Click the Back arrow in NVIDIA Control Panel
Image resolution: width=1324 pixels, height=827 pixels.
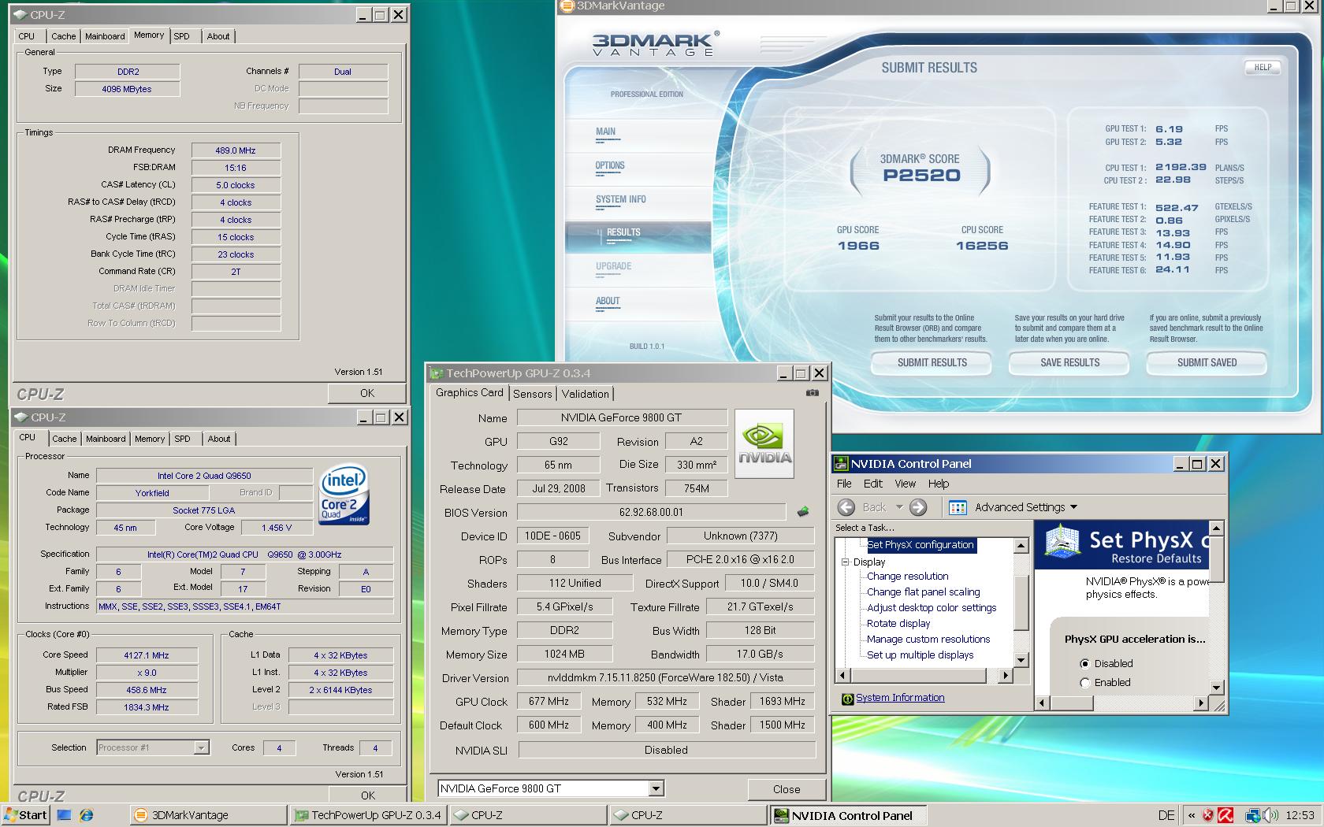click(846, 507)
